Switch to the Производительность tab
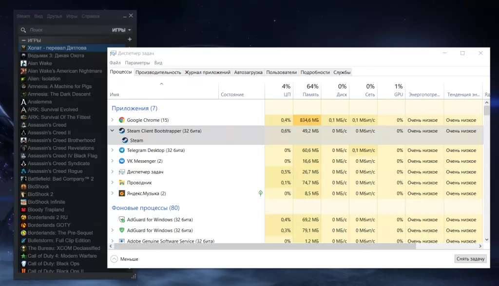The image size is (499, 286). point(158,72)
